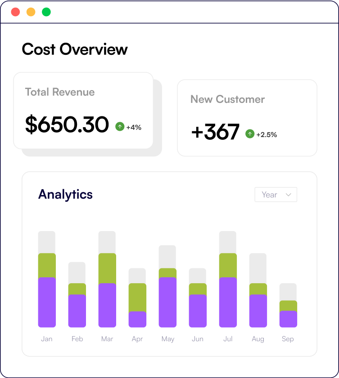Click the $650.30 revenue amount
The width and height of the screenshot is (339, 378).
(67, 125)
